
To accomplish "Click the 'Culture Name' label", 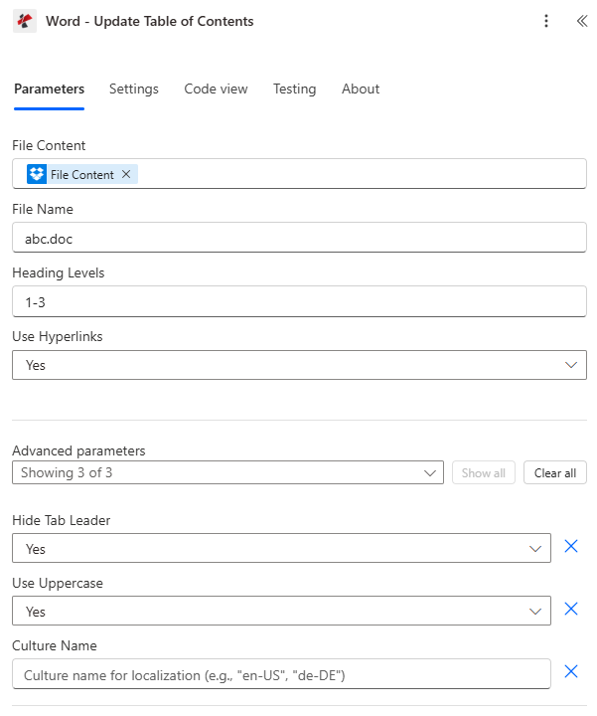I will tap(55, 645).
